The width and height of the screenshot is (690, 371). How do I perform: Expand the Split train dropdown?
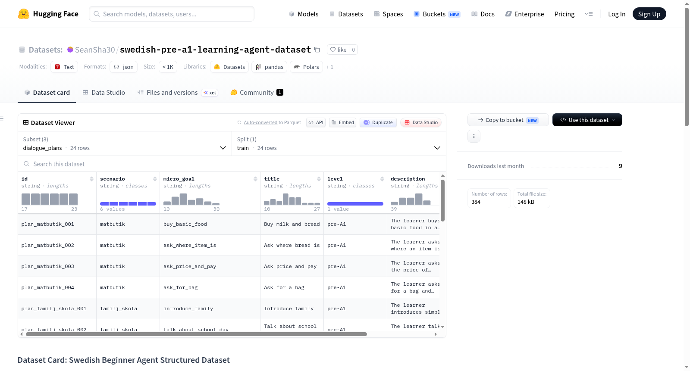pos(339,143)
